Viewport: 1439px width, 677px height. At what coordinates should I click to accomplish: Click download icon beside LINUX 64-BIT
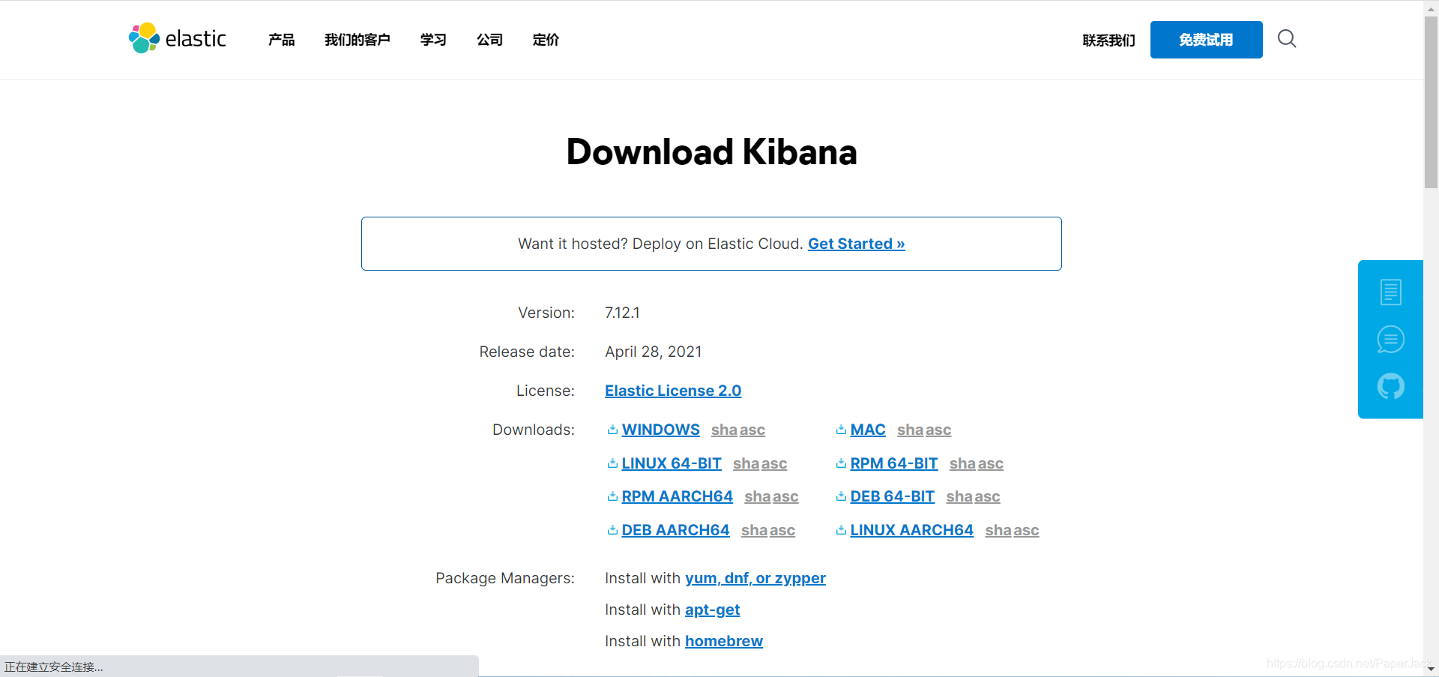click(612, 463)
